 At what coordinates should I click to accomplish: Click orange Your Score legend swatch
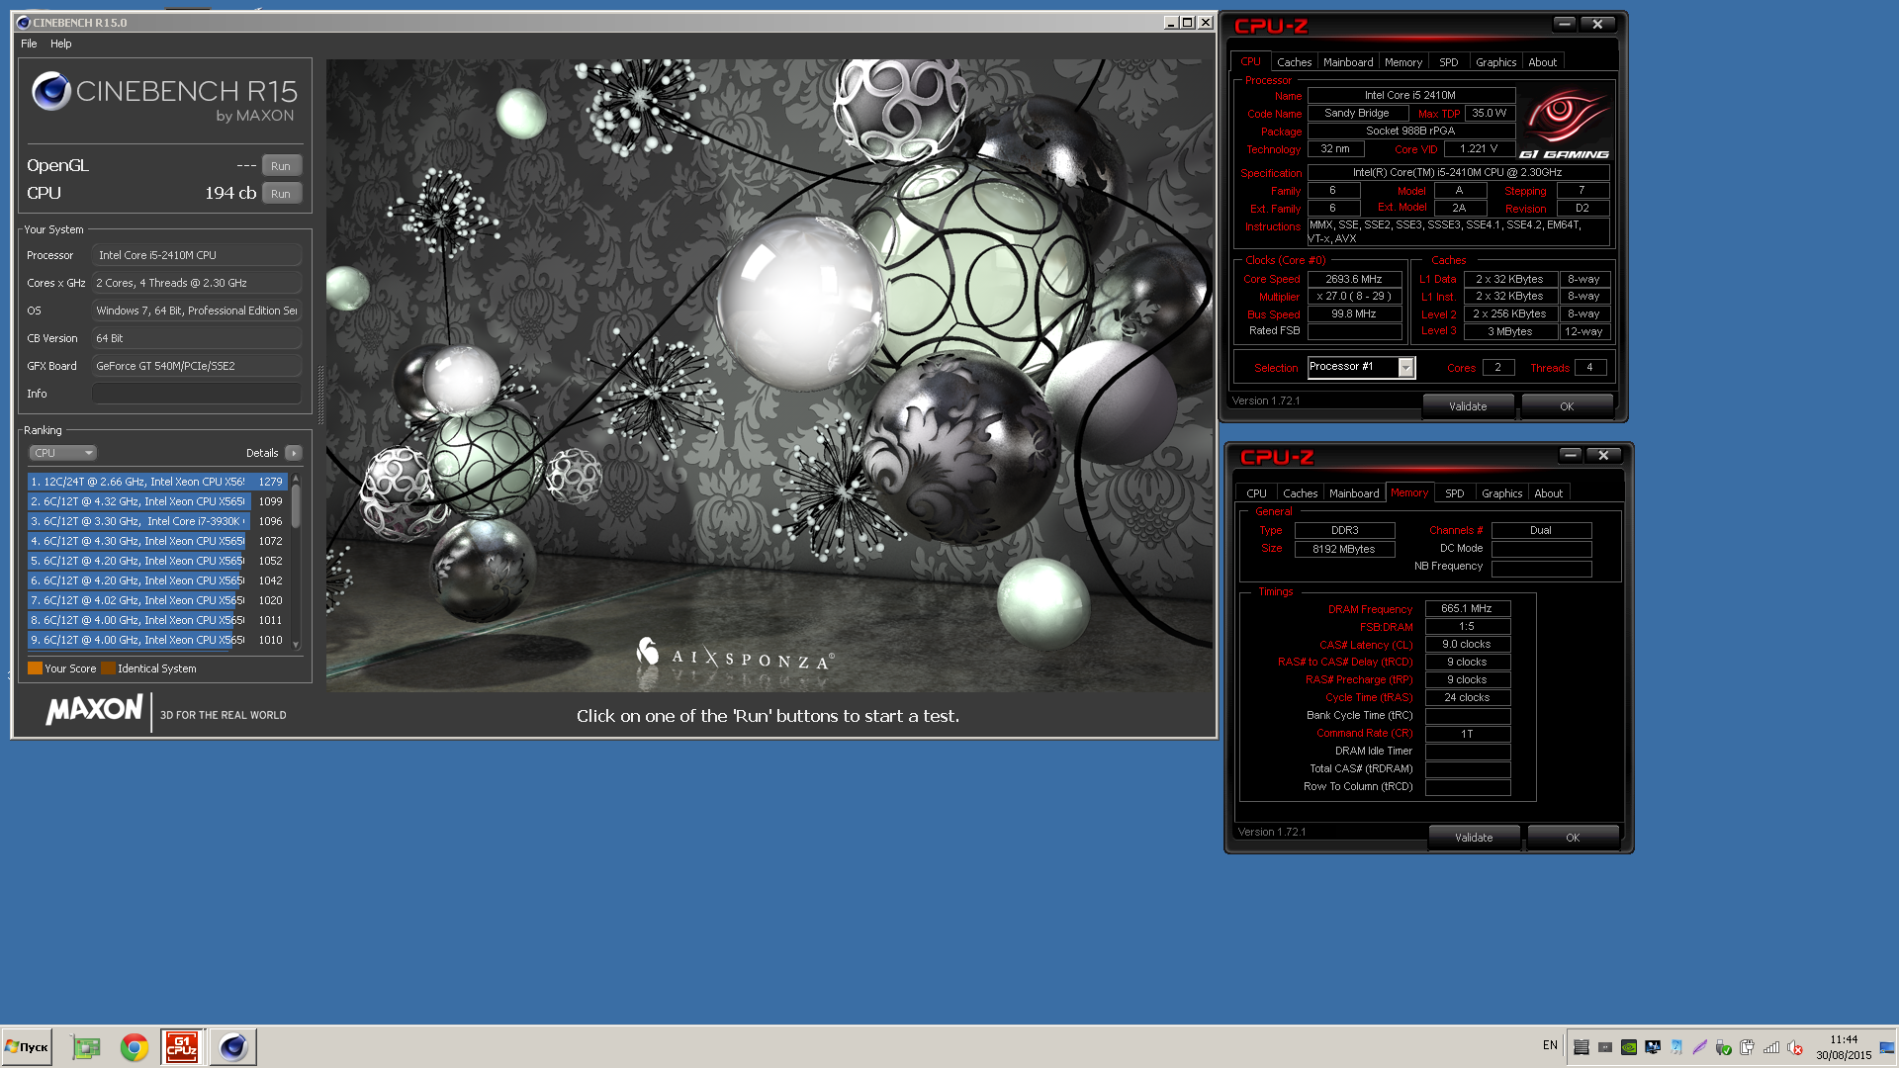coord(35,668)
